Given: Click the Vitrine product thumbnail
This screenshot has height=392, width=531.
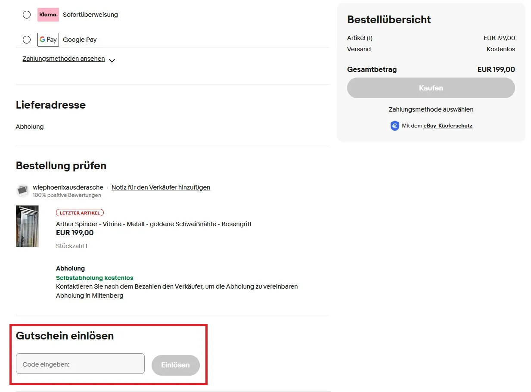Looking at the screenshot, I should [x=27, y=226].
